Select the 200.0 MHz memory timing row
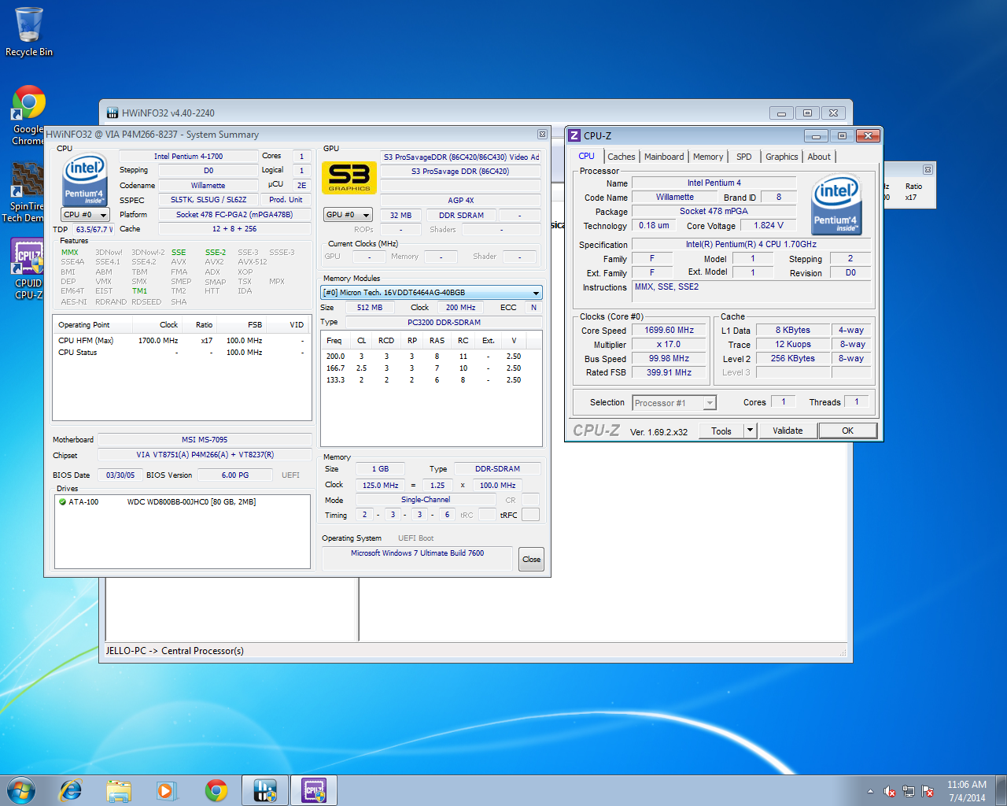Screen dimensions: 1007x806 pyautogui.click(x=431, y=357)
